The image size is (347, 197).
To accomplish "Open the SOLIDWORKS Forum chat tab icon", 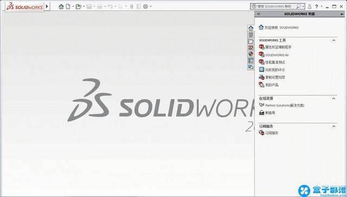I will tap(250, 67).
